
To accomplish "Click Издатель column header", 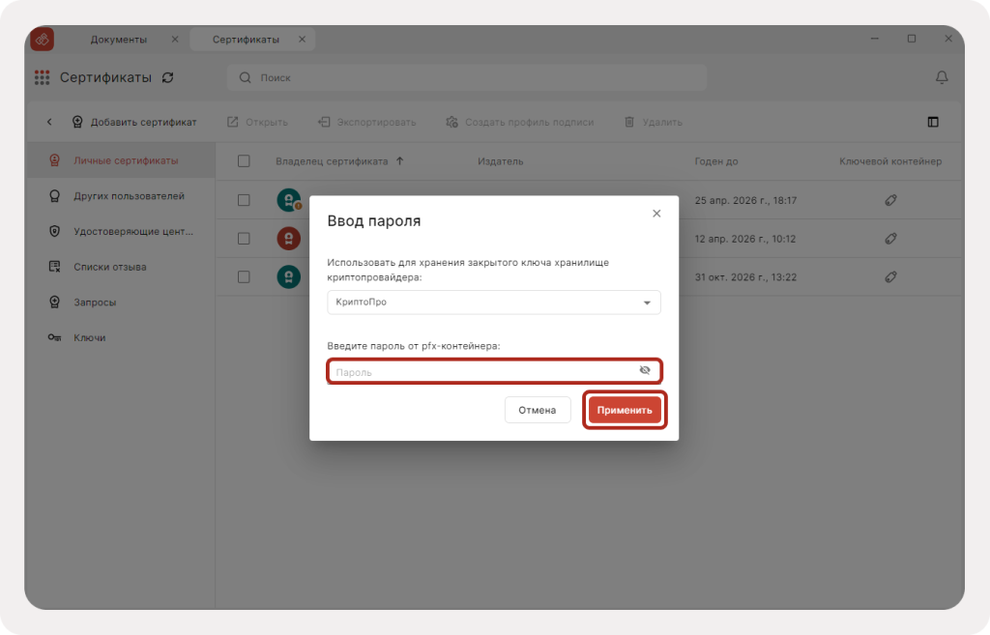I will tap(500, 161).
